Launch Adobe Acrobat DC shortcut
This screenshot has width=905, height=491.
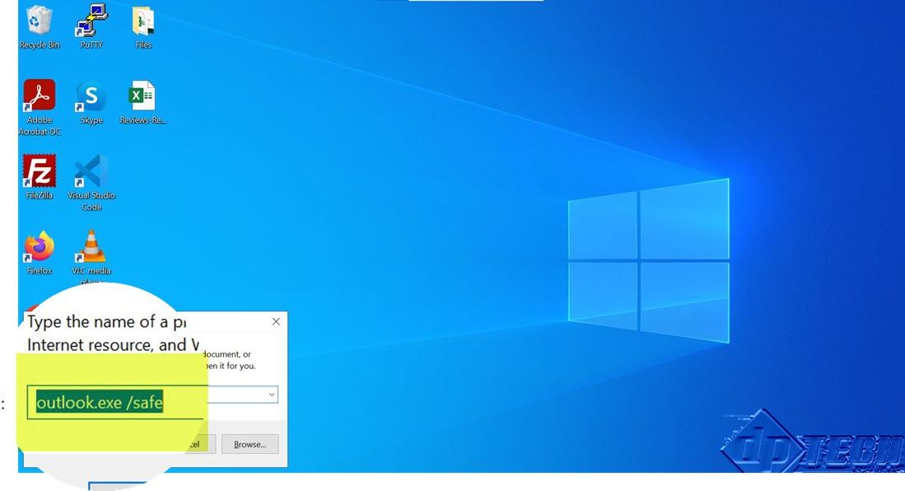click(x=39, y=96)
